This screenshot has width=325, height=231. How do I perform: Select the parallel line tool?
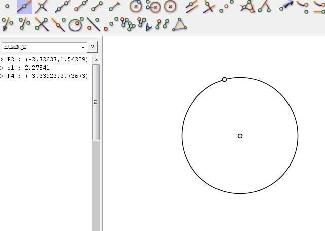coord(192,6)
